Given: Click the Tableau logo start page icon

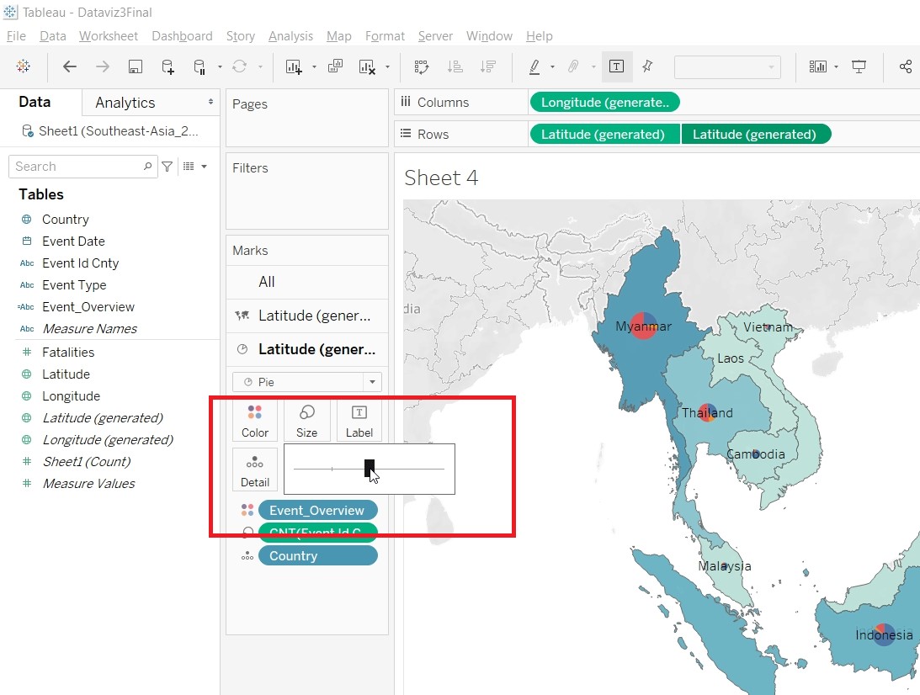Looking at the screenshot, I should tap(24, 67).
